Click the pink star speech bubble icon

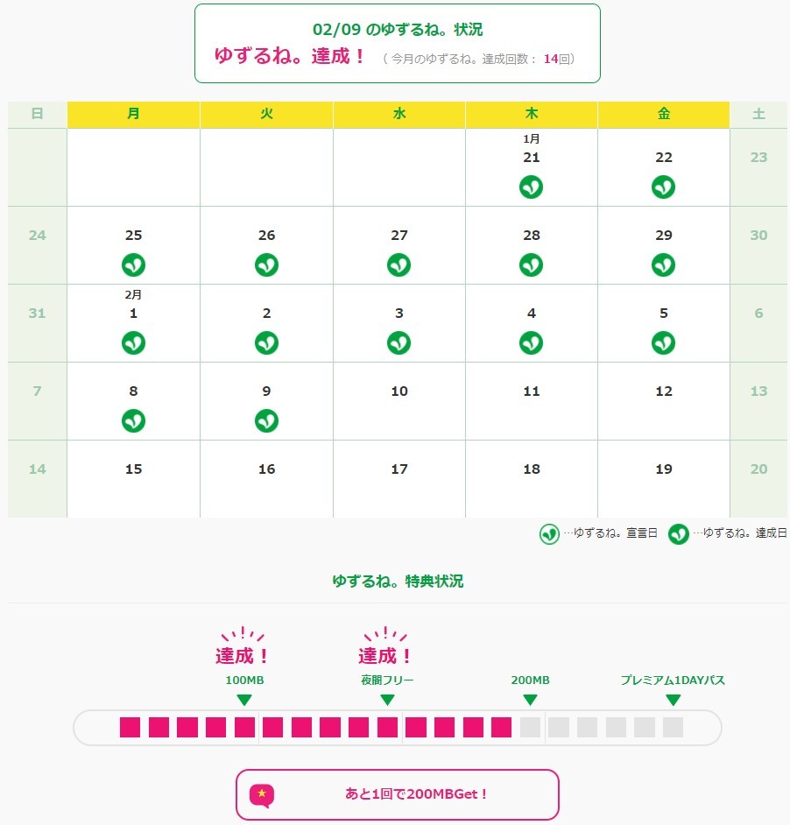click(262, 794)
